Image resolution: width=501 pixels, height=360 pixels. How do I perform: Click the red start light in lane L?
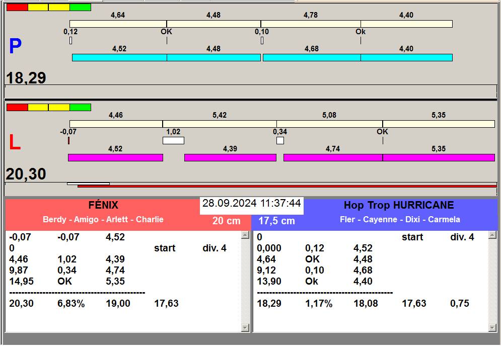pos(17,108)
